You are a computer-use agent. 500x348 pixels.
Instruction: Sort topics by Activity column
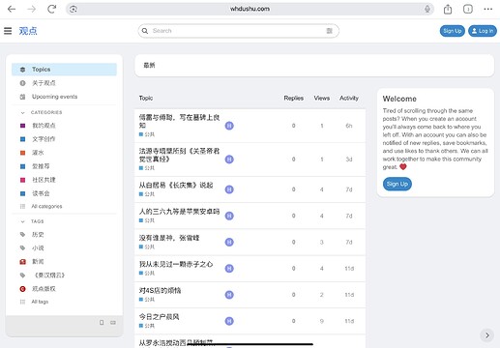pyautogui.click(x=349, y=98)
